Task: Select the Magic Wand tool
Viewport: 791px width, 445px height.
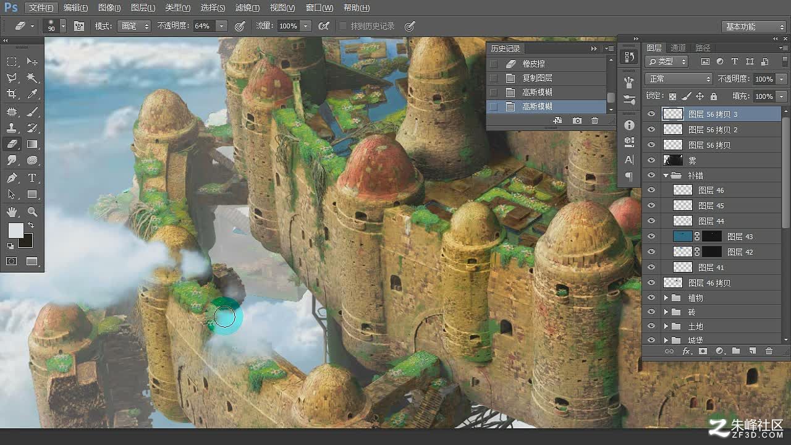Action: click(x=32, y=78)
